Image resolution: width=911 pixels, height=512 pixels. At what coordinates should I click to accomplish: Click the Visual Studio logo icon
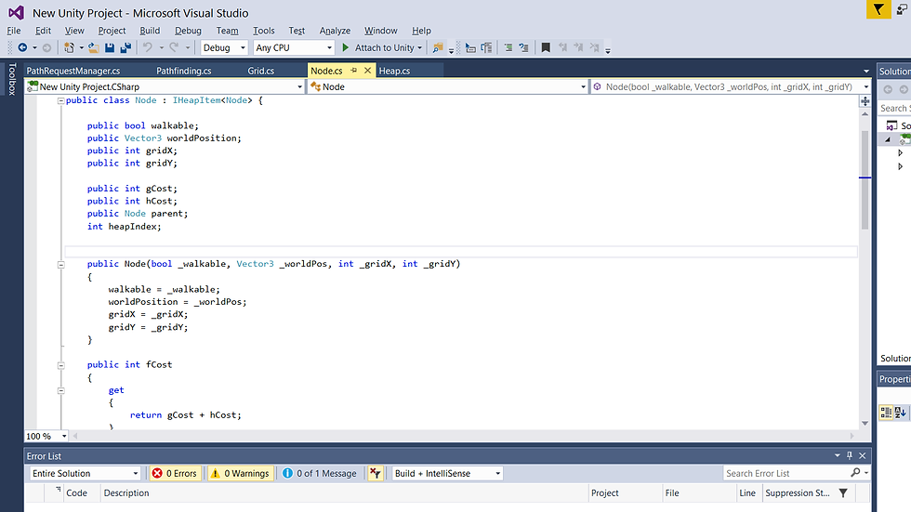point(17,12)
